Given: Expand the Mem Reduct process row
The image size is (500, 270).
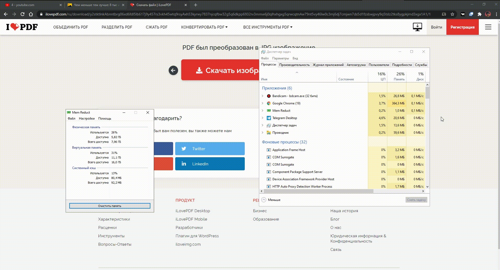Looking at the screenshot, I should (263, 111).
